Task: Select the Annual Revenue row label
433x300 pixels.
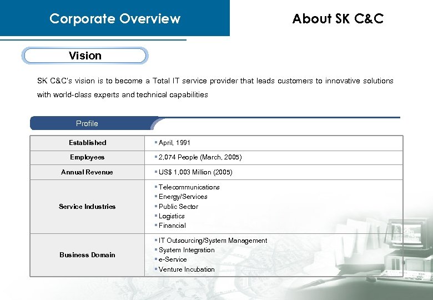Action: 87,172
